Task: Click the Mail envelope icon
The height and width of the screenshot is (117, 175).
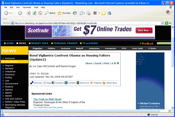Action: (x=82, y=13)
